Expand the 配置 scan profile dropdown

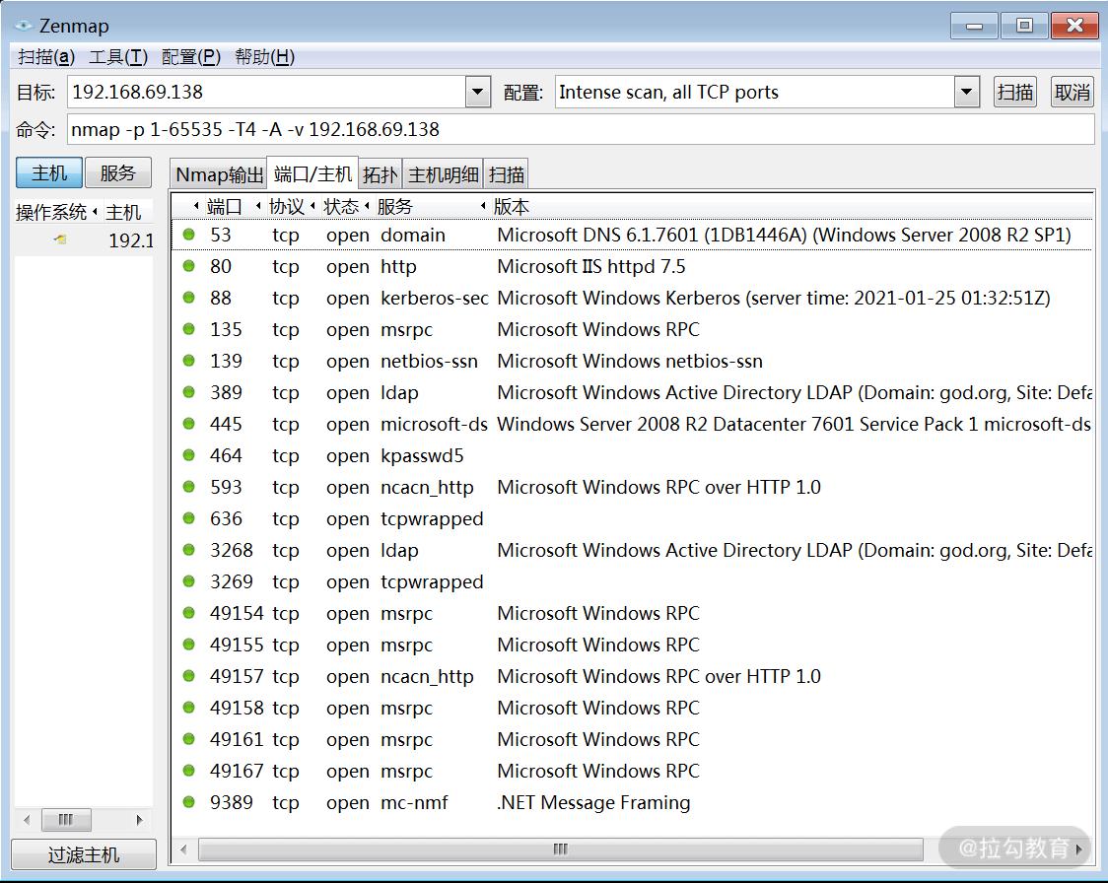coord(967,92)
